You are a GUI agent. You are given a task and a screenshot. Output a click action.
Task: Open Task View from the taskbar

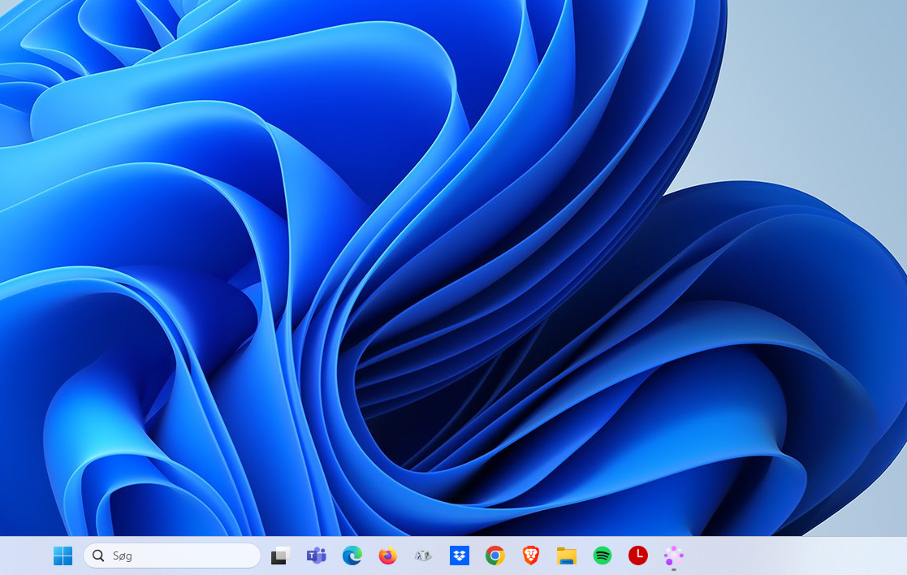280,556
